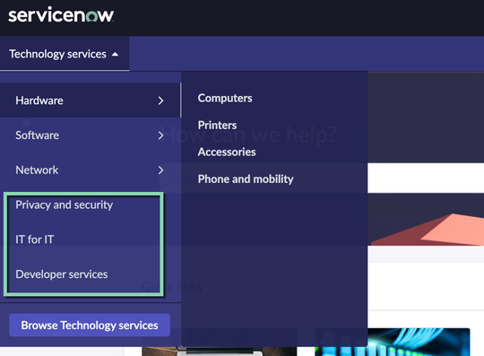Open the Software category
The image size is (484, 356).
[x=91, y=135]
